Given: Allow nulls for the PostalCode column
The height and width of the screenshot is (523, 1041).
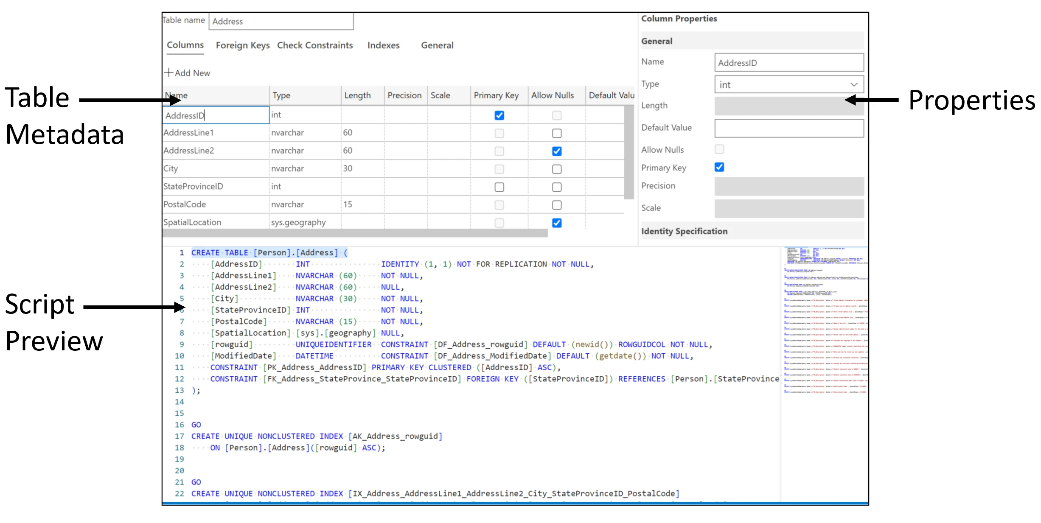Looking at the screenshot, I should (556, 204).
